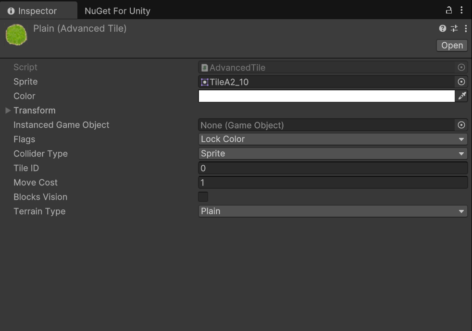Switch to the NuGet For Unity tab
This screenshot has width=472, height=331.
(117, 11)
